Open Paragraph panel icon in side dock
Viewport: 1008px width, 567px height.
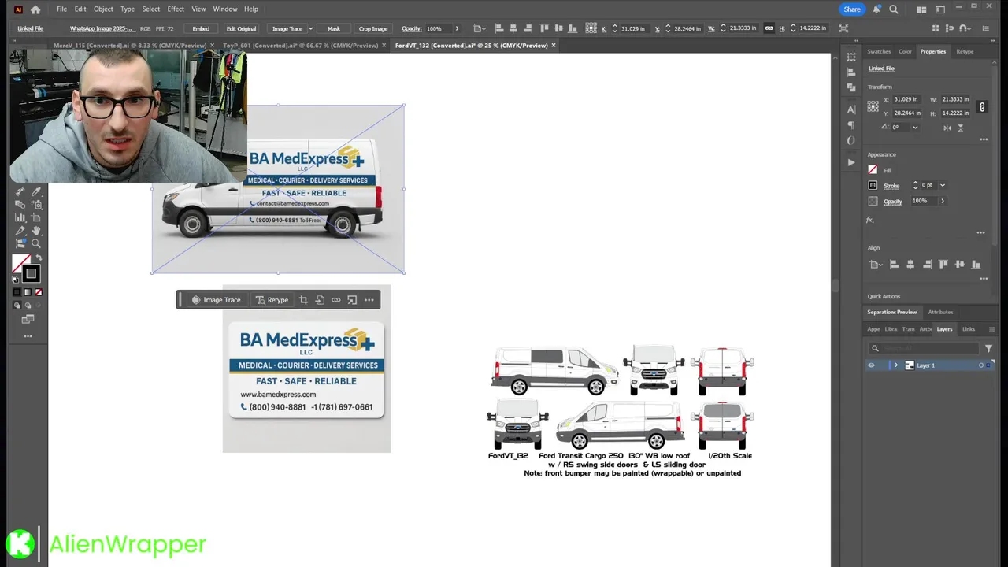(851, 124)
